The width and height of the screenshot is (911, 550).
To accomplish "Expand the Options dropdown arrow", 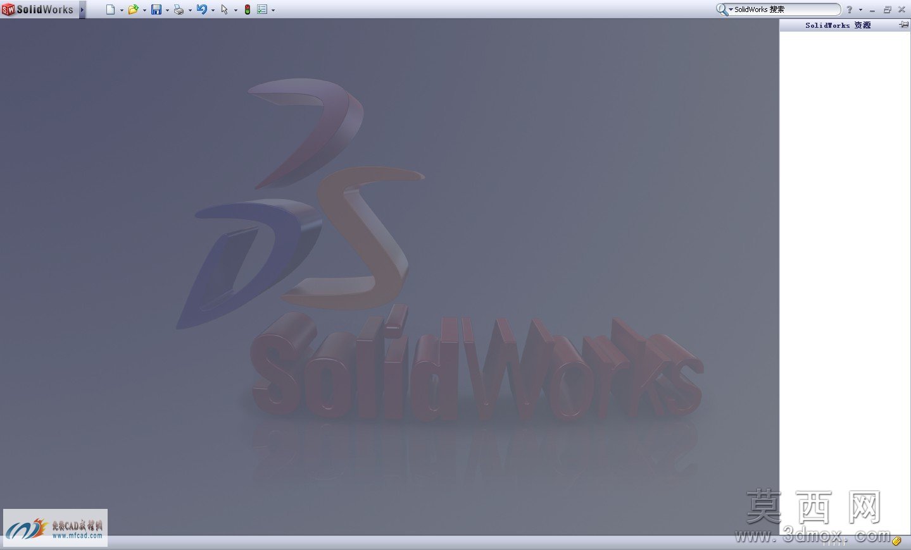I will click(x=273, y=10).
